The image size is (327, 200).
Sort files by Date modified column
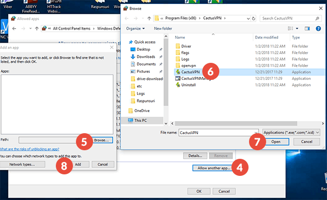(267, 38)
